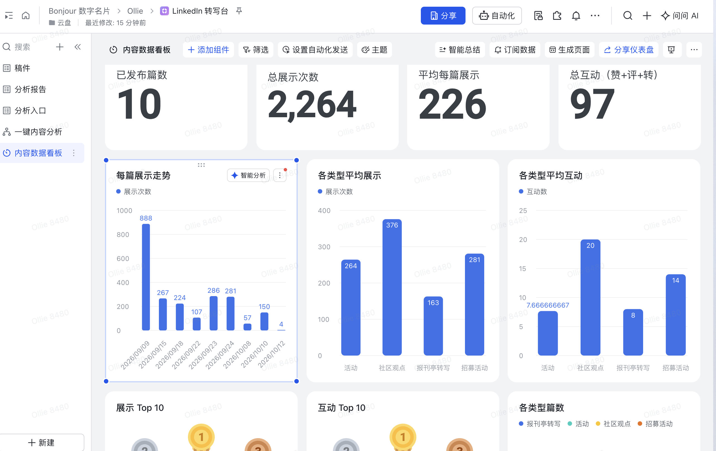
Task: Click the Ollie breadcrumb link
Action: point(135,11)
